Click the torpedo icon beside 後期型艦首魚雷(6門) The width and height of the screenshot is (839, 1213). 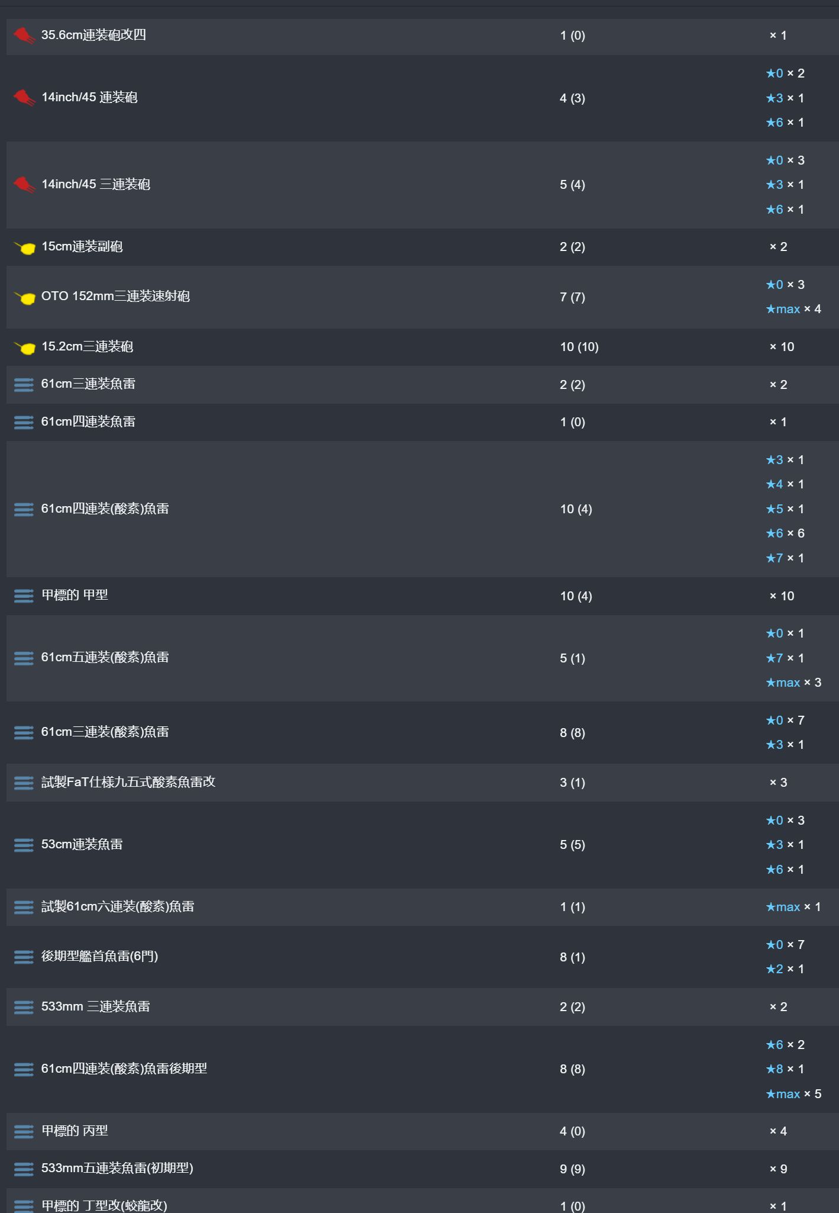pyautogui.click(x=24, y=957)
